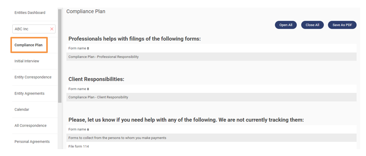Go to Initial Interview page
Screen dimensions: 366x156
27,61
